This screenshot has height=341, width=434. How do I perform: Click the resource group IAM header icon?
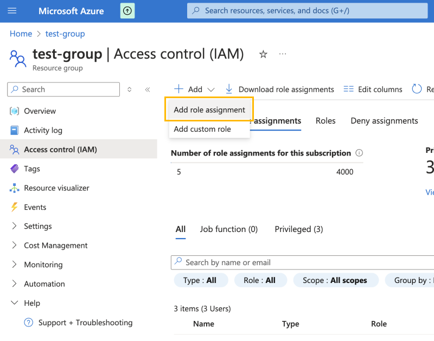(18, 59)
